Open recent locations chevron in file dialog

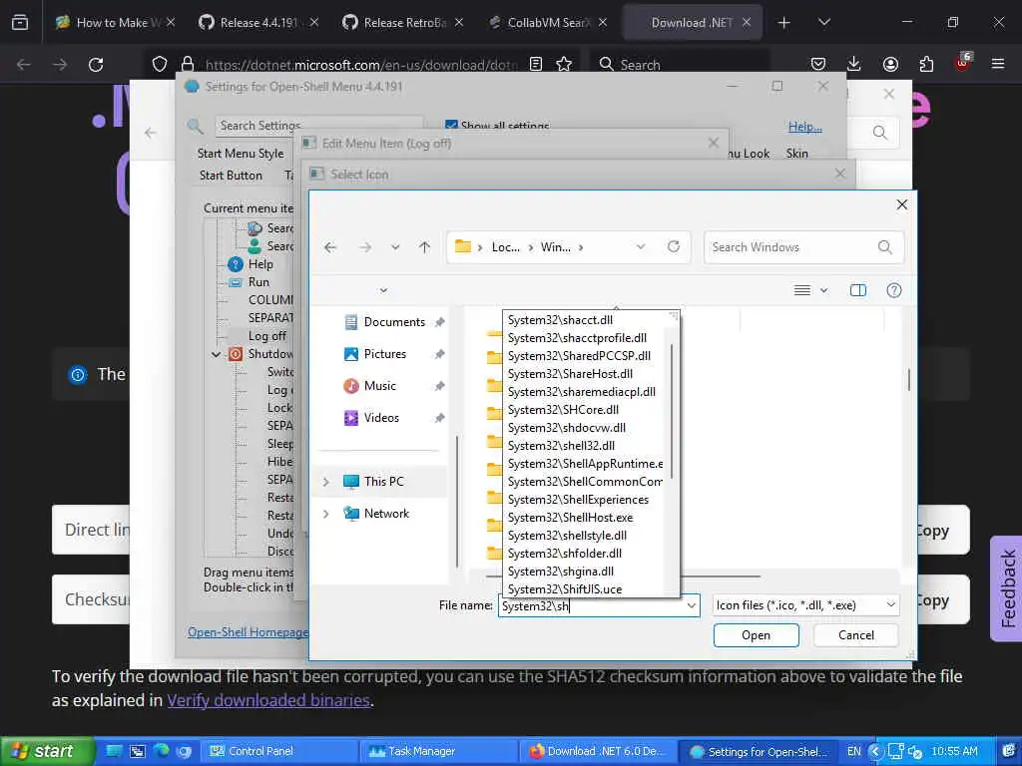point(395,247)
